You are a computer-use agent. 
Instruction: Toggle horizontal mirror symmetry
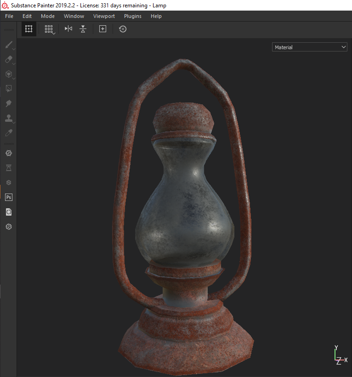[68, 29]
